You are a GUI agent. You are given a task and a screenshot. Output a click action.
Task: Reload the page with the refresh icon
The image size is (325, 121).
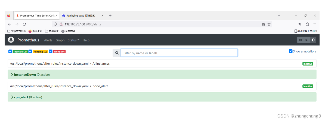24,24
